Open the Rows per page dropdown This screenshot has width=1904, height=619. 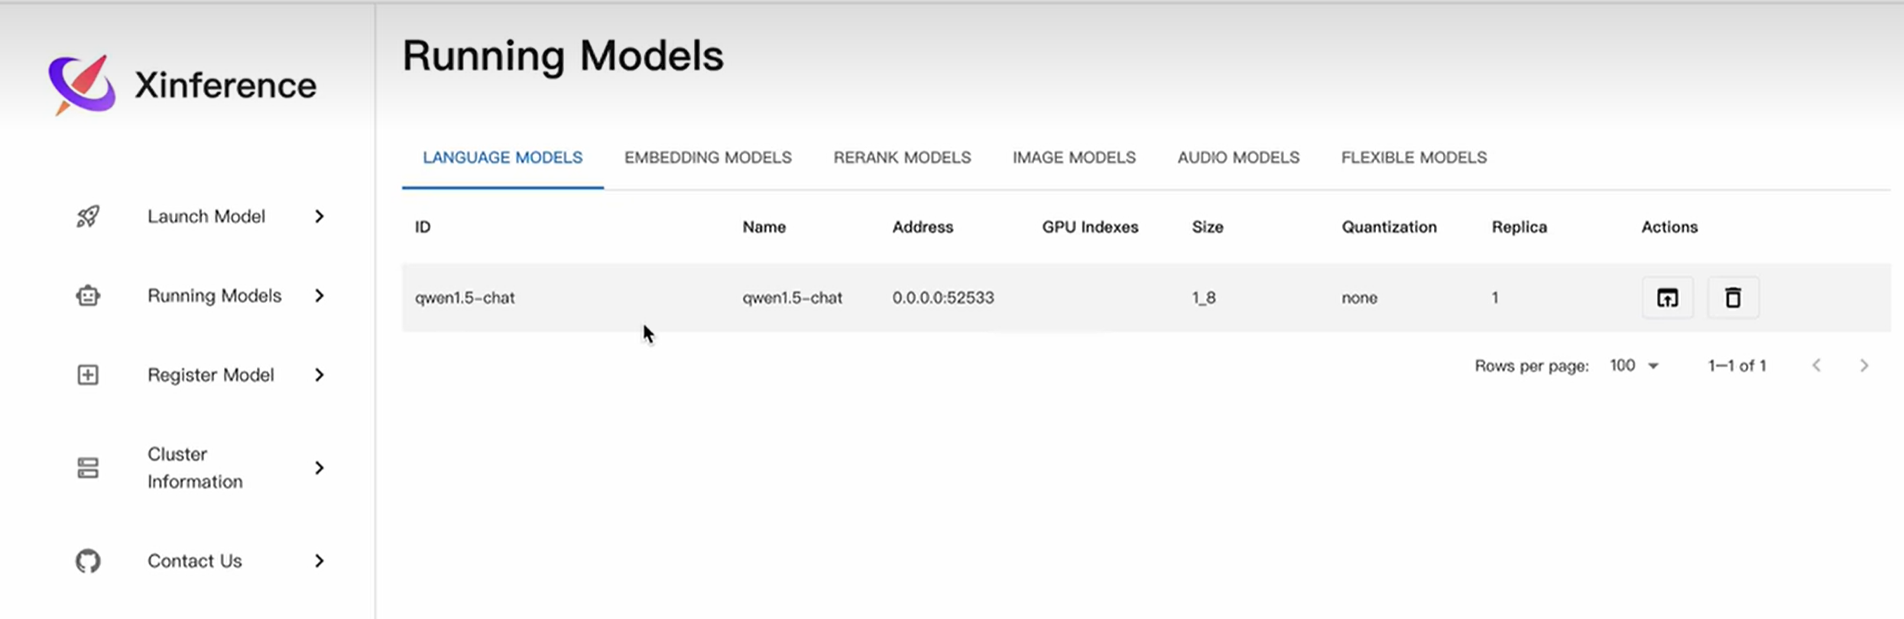click(1634, 366)
